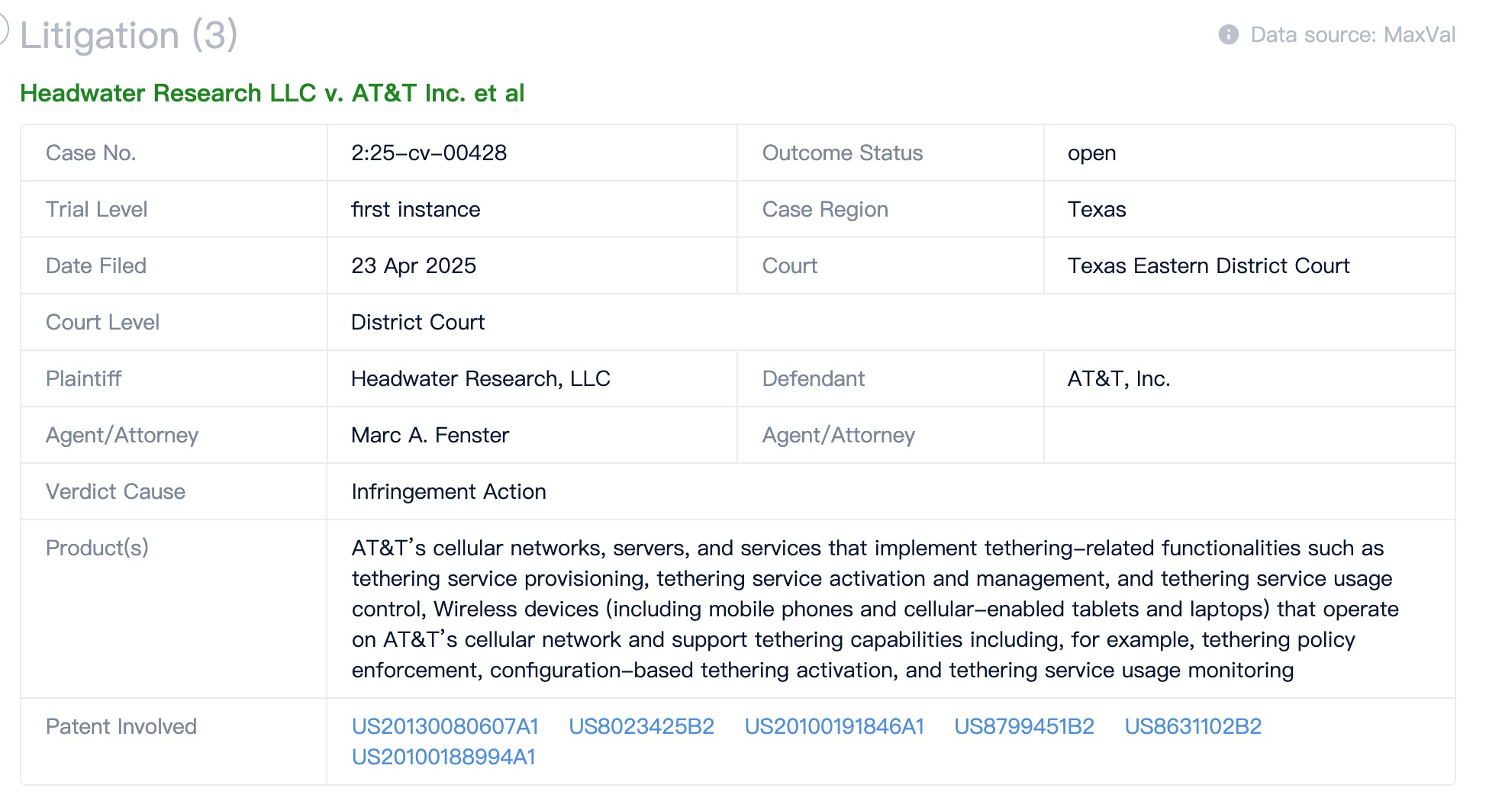1502x804 pixels.
Task: Open patent US8799451B2
Action: (x=1023, y=726)
